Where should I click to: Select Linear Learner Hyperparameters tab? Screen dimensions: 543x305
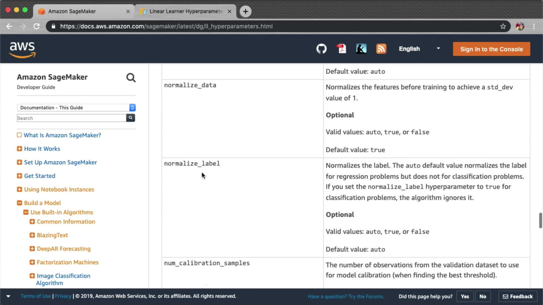coord(185,11)
